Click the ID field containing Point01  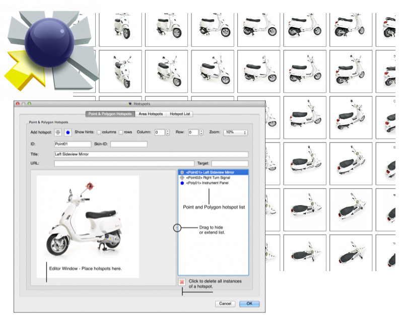pos(73,144)
